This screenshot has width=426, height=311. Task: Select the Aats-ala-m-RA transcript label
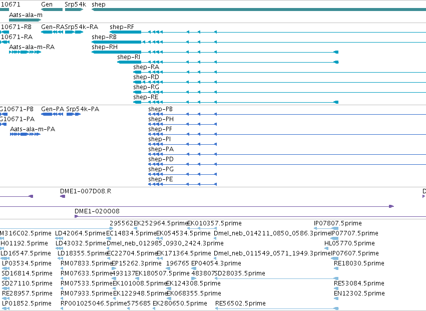(32, 47)
